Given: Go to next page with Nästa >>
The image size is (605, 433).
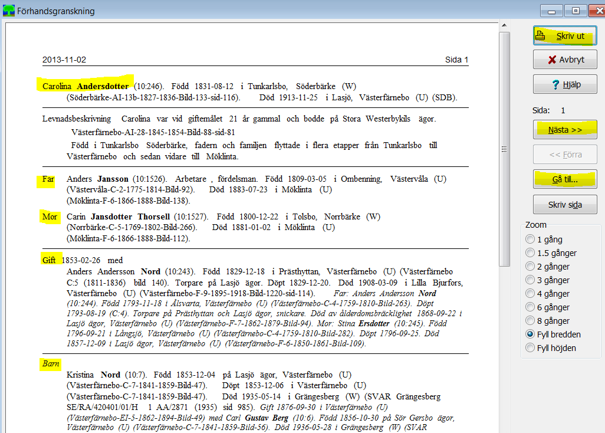Looking at the screenshot, I should coord(565,130).
